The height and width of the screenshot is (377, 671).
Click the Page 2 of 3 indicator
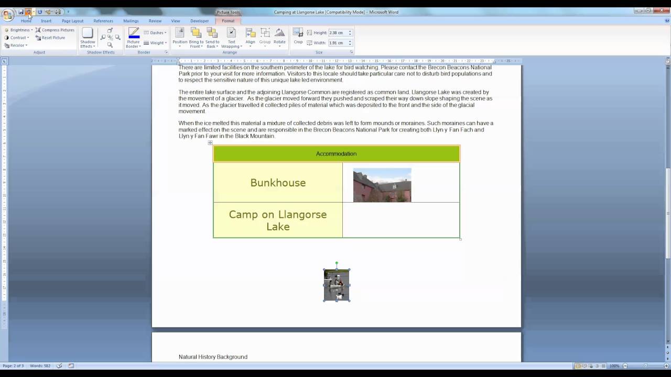13,365
